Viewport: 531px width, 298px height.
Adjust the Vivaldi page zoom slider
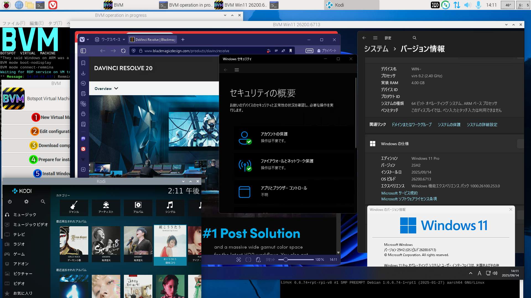click(x=296, y=260)
